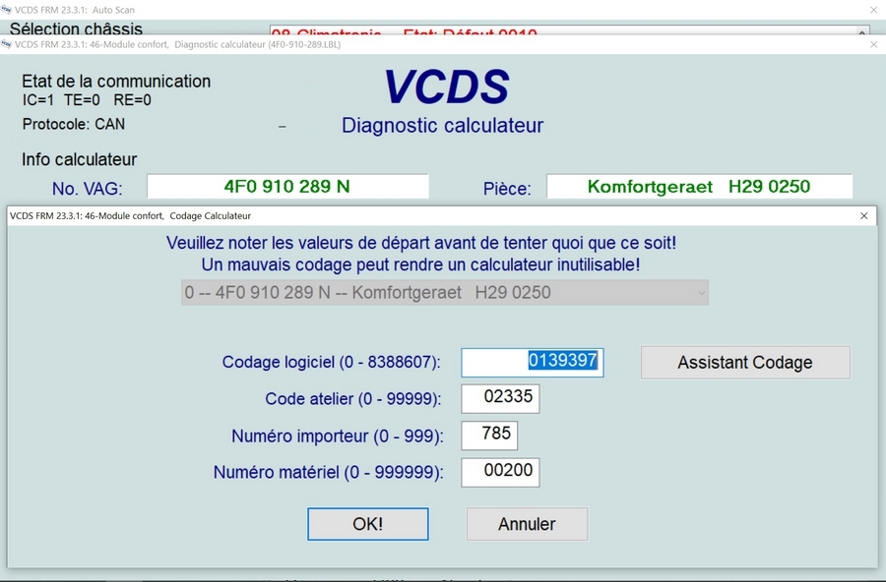
Task: Click the Code atelier field showing 02335
Action: [500, 398]
